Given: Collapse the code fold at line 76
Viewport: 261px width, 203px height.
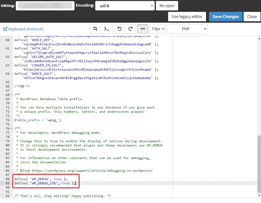Looking at the screenshot, I should (x=11, y=128).
